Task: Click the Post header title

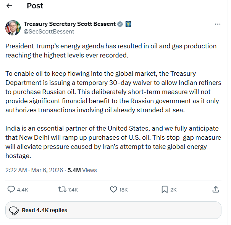Action: tap(35, 6)
